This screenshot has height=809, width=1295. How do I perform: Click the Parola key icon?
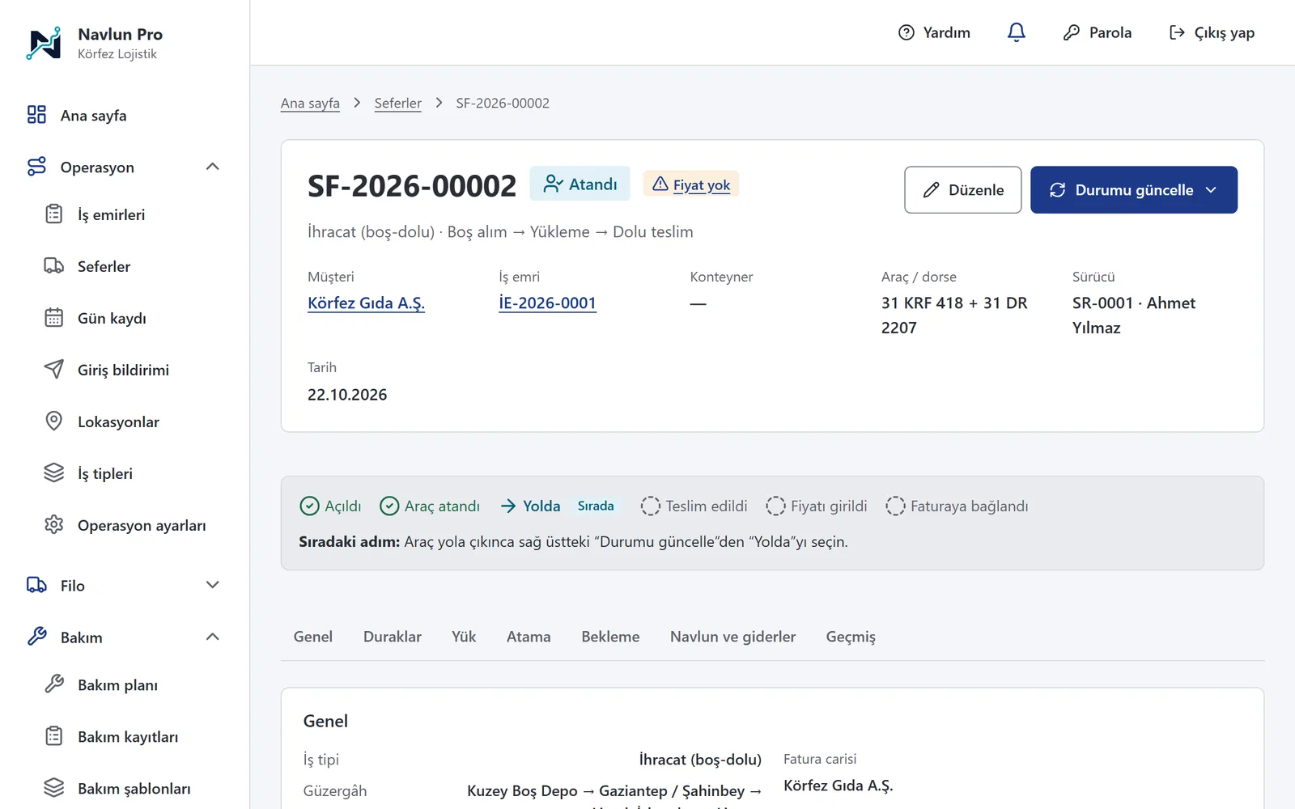pos(1072,32)
